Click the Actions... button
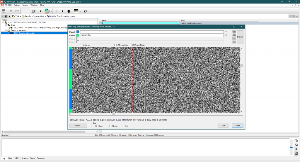The image size is (300, 162). click(78, 126)
